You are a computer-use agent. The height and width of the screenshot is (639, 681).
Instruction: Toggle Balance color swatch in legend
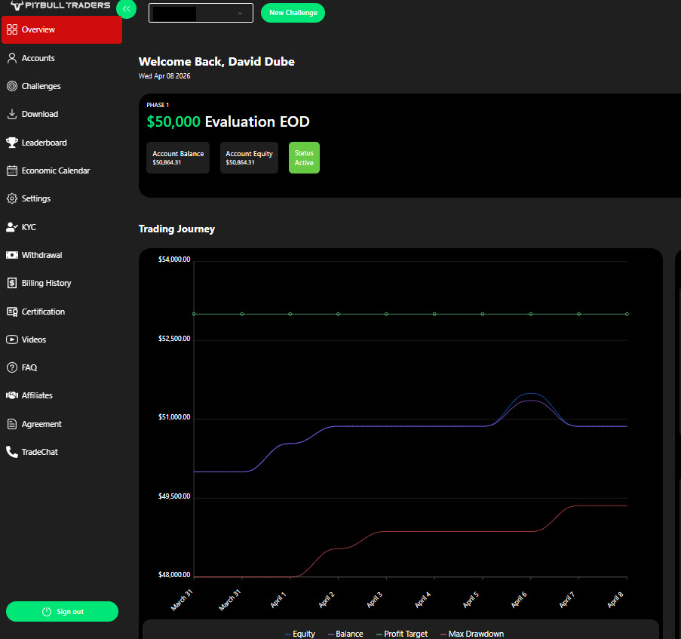point(331,634)
